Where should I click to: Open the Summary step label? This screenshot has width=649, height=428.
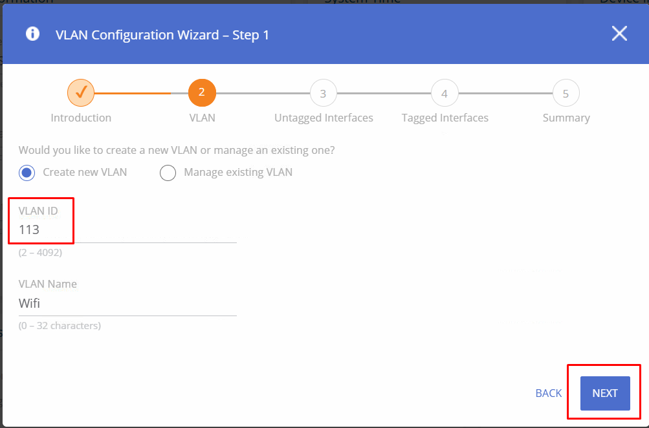(566, 118)
